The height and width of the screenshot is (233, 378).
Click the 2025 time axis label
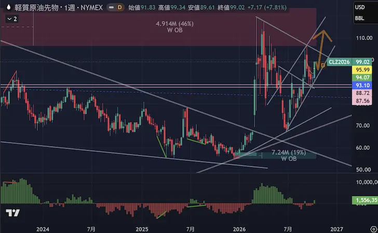coord(142,229)
